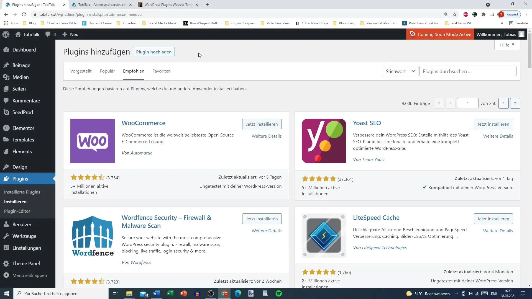This screenshot has width=532, height=299.
Task: Switch to the Vorgestellt tab
Action: click(81, 71)
